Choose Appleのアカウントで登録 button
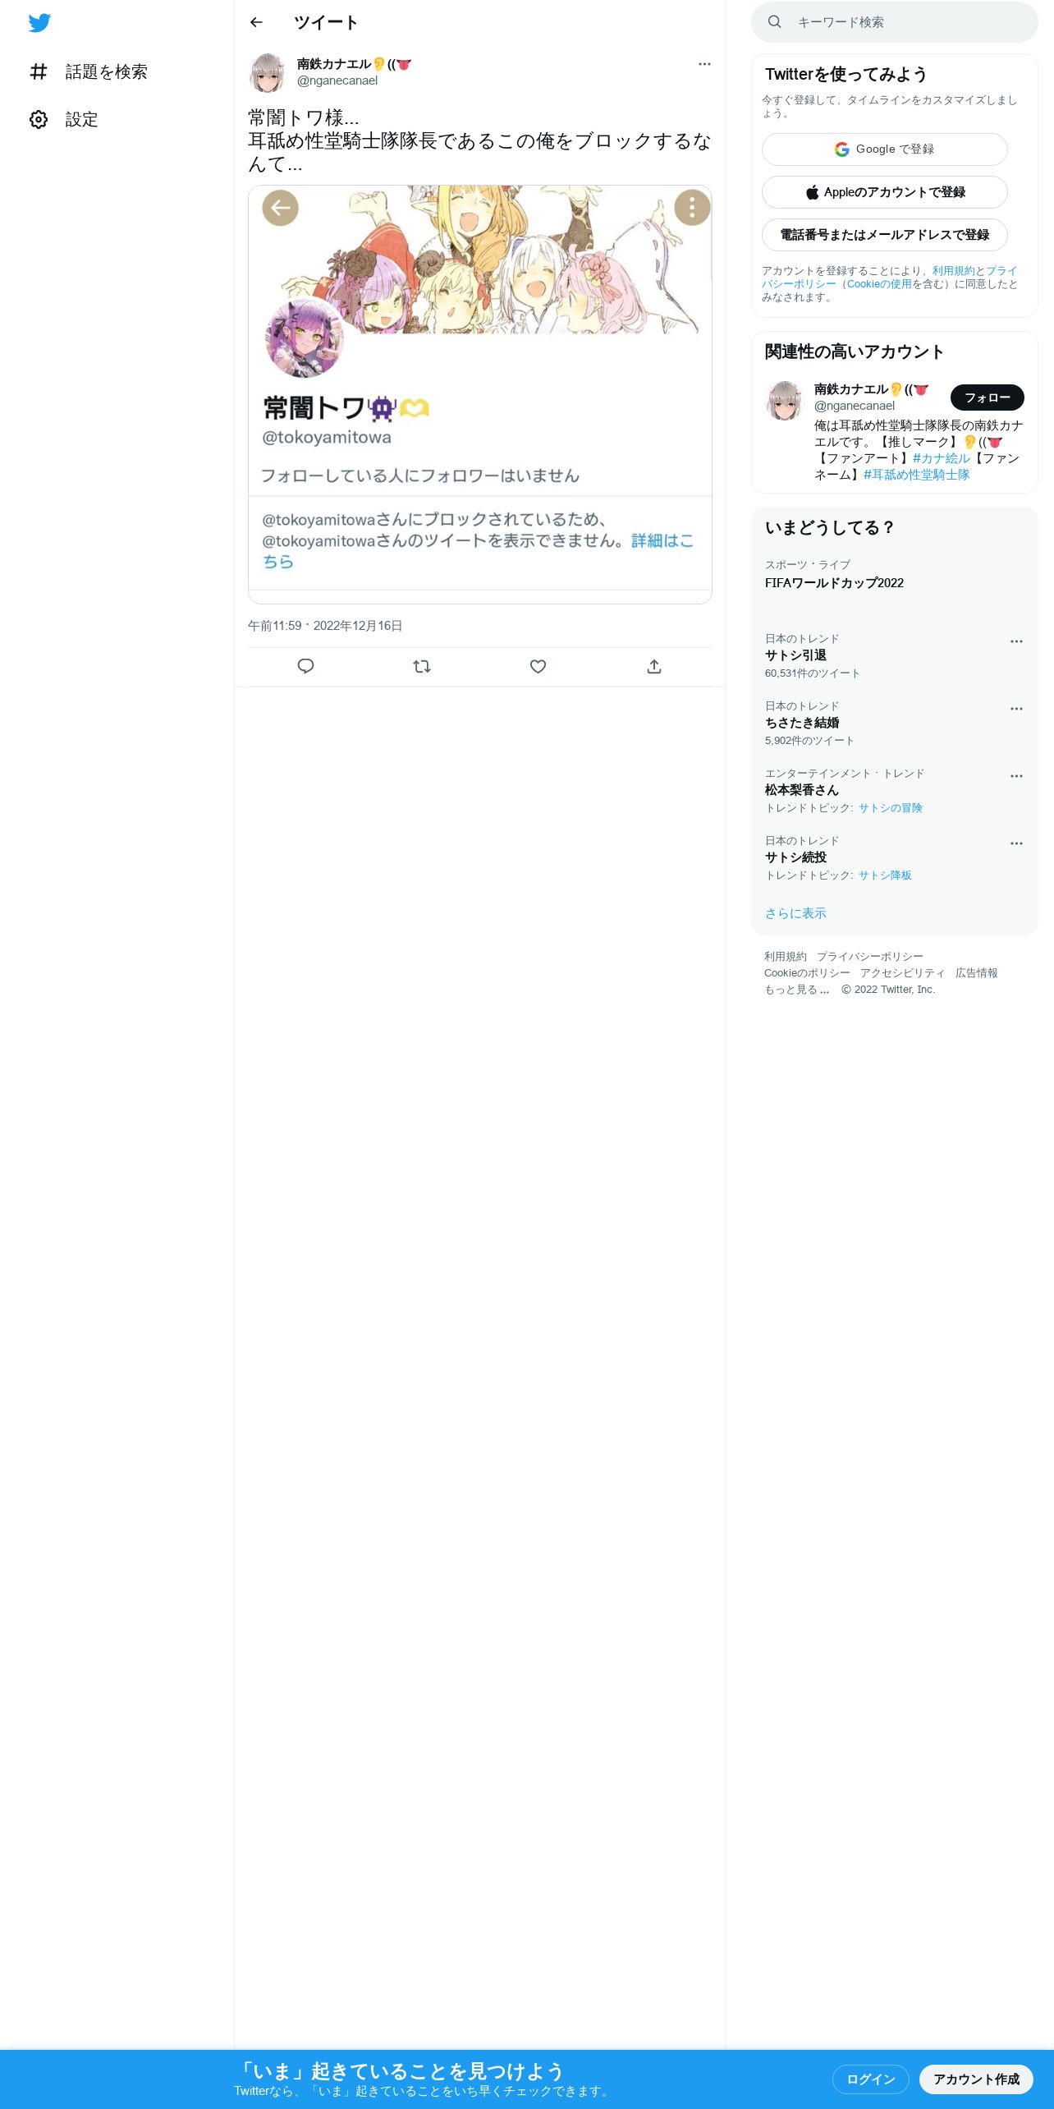Screen dimensions: 1054x2109 coord(885,192)
